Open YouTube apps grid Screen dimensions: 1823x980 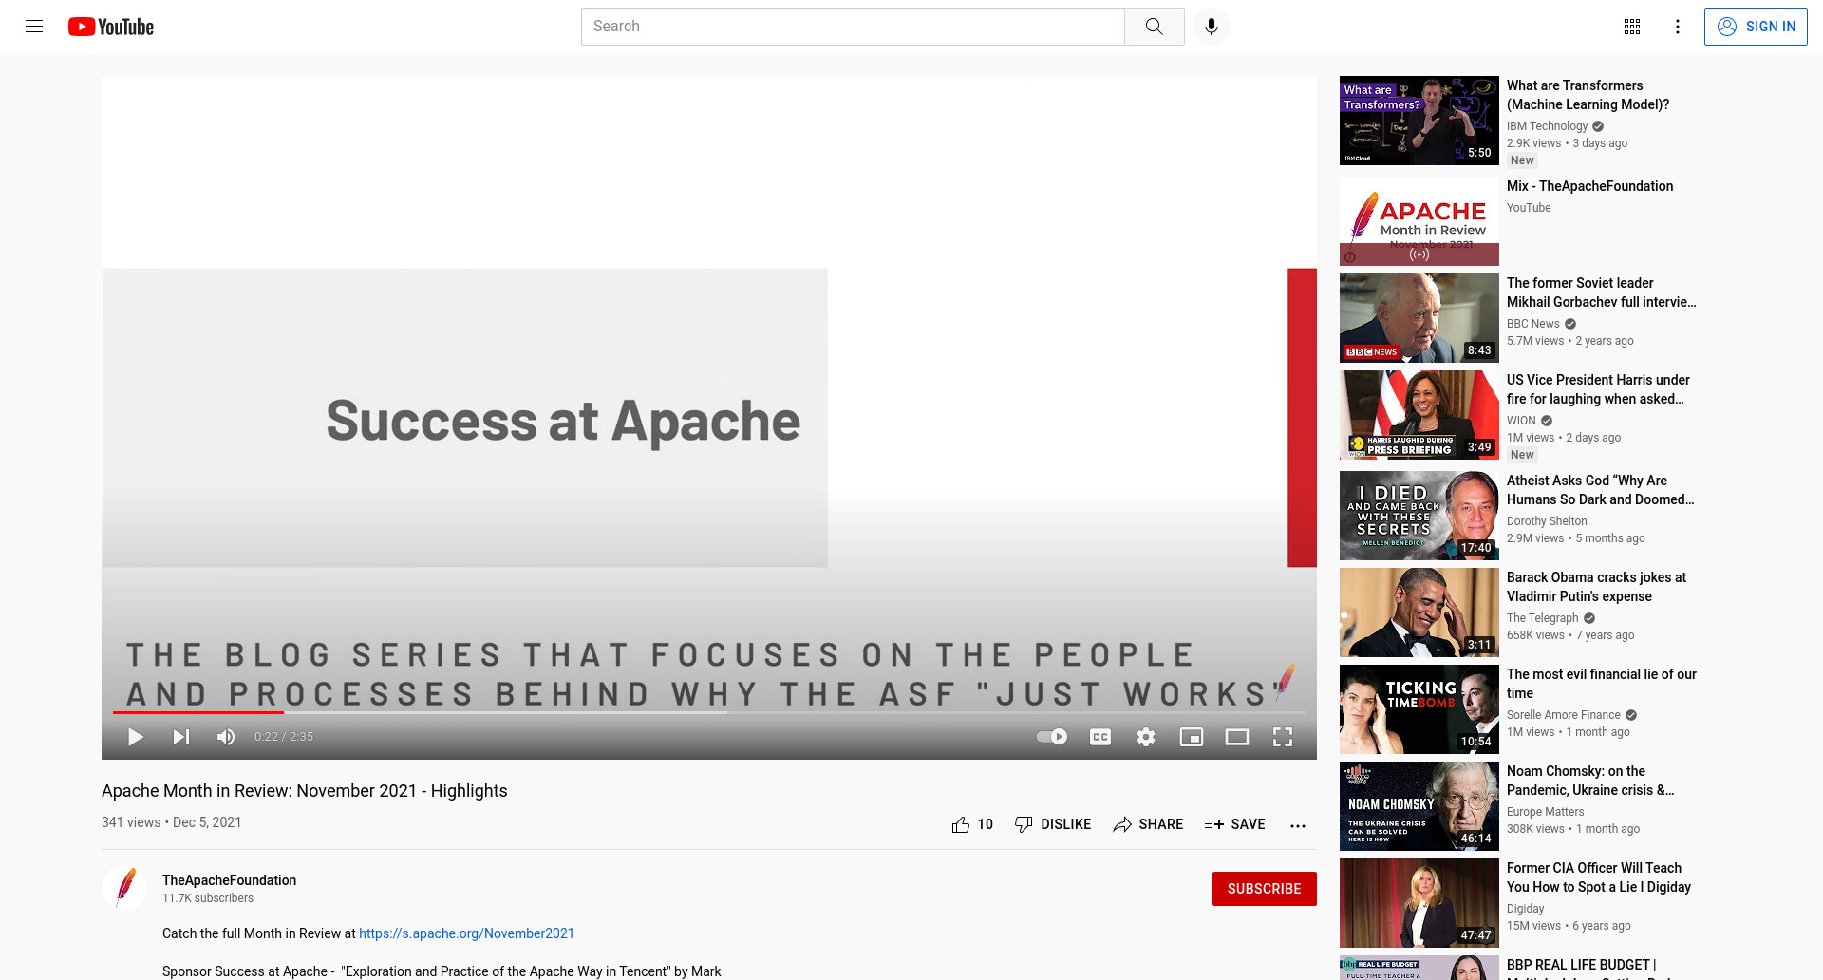pos(1632,27)
